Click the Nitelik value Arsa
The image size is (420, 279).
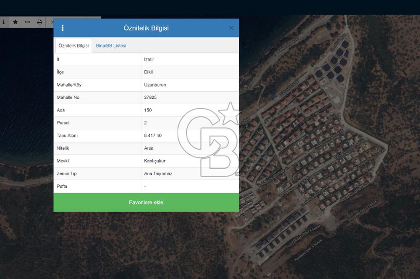click(x=149, y=148)
